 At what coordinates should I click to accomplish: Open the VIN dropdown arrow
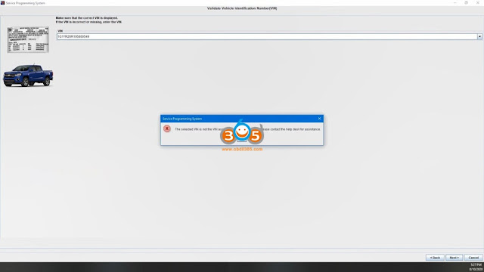point(479,37)
